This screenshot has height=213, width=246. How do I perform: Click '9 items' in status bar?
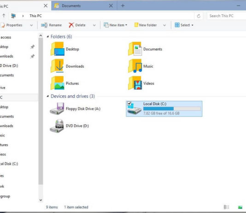(52, 207)
